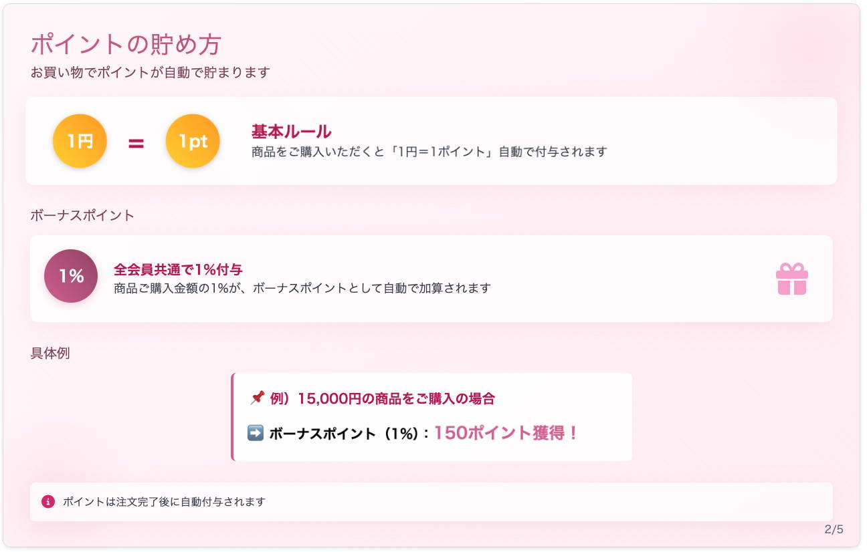Viewport: 867px width, 552px height.
Task: Click the orange 1pt coin icon
Action: click(x=193, y=141)
